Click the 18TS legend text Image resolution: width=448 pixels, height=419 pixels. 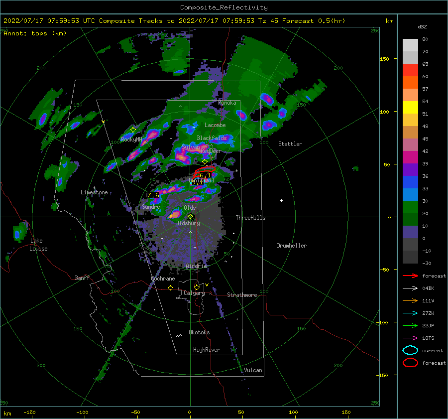click(x=428, y=338)
